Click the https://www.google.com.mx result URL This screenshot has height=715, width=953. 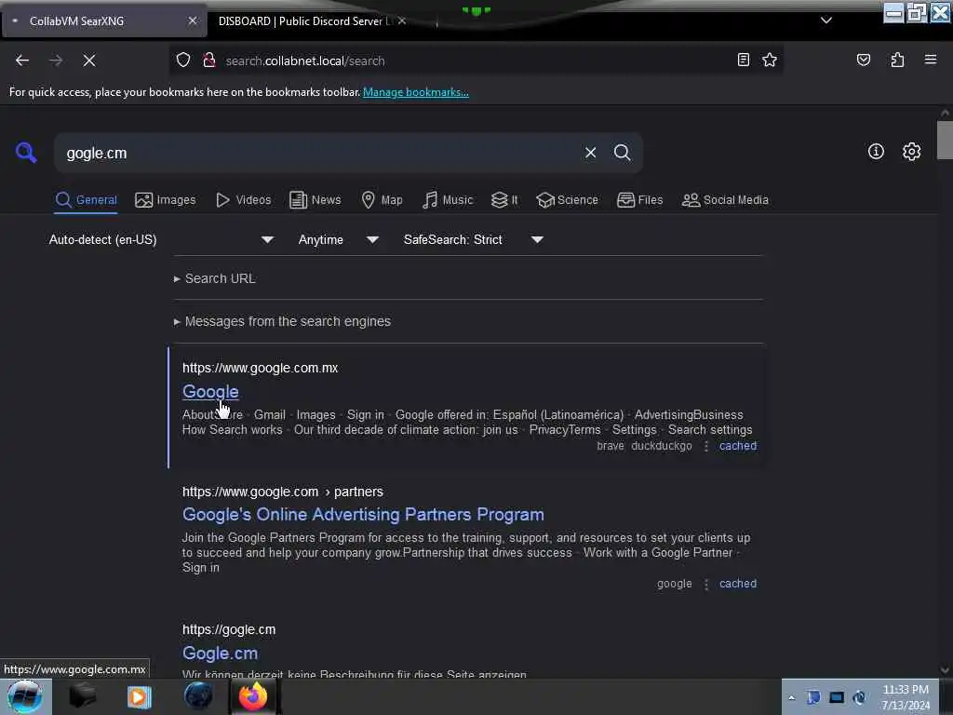coord(261,368)
